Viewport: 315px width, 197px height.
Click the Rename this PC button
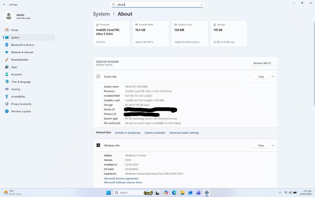pyautogui.click(x=262, y=63)
